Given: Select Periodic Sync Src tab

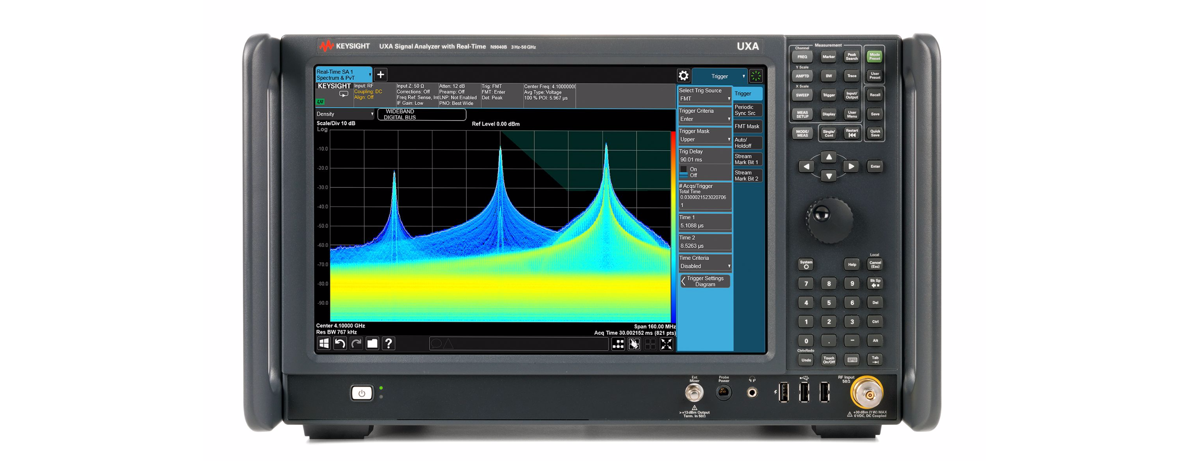Looking at the screenshot, I should (x=747, y=110).
